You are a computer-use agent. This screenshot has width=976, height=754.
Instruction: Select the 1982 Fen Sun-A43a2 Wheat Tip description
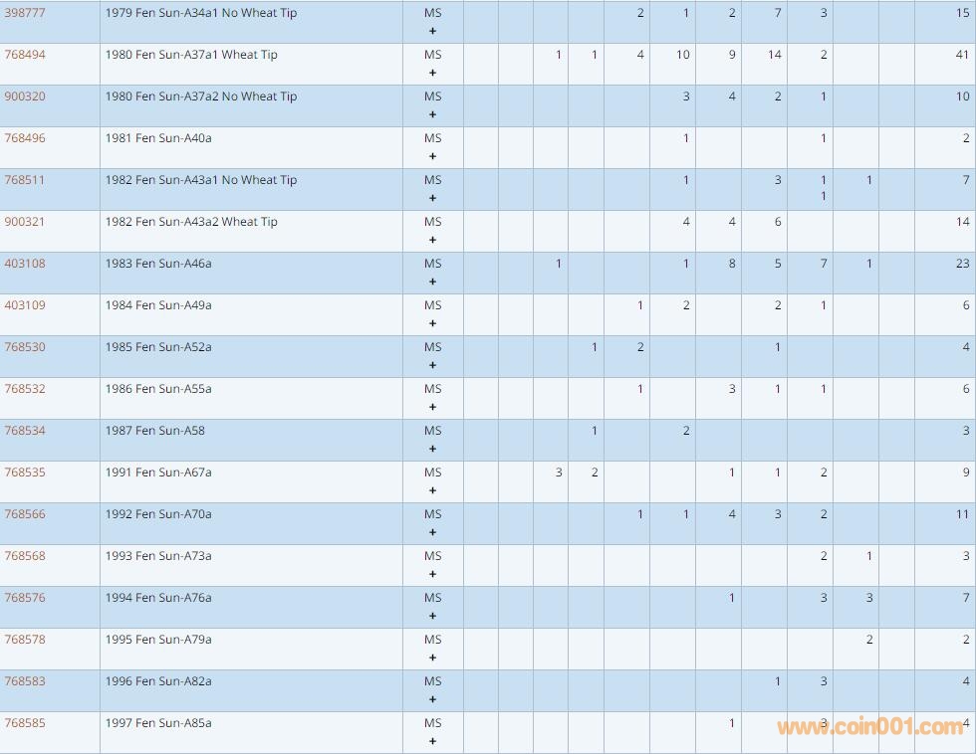pyautogui.click(x=191, y=222)
